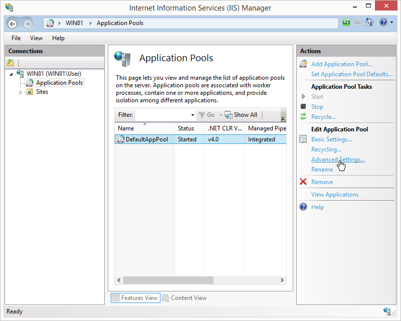
Task: Click the green Recycle arrows icon
Action: click(303, 116)
